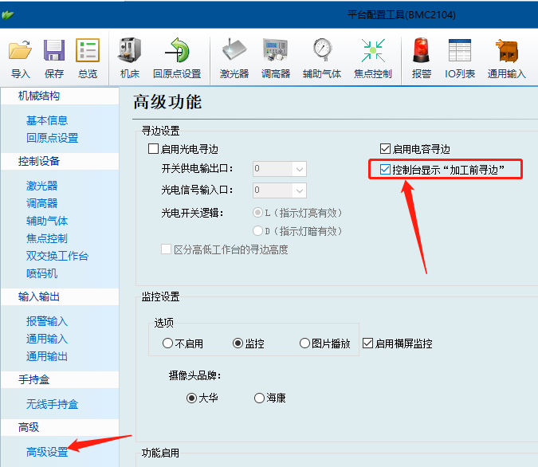The image size is (538, 467).
Task: Open sidebar 调高器 link
Action: [42, 203]
